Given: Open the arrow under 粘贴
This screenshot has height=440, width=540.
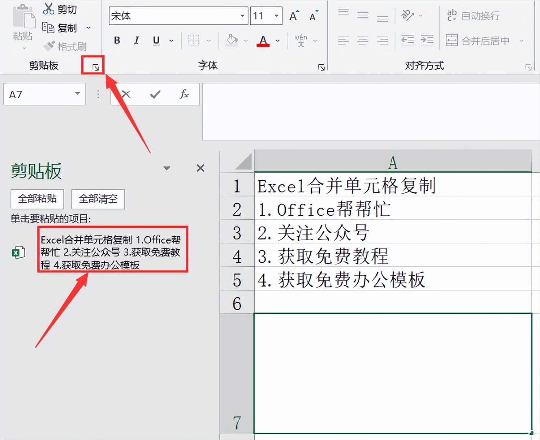Looking at the screenshot, I should coord(24,48).
